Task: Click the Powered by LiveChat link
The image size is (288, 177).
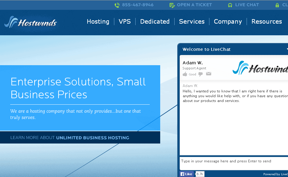Action: point(275,174)
